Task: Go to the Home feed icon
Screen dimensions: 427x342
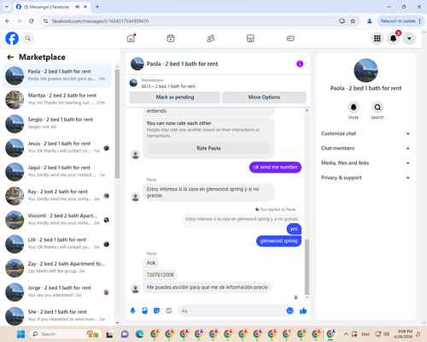Action: 131,38
